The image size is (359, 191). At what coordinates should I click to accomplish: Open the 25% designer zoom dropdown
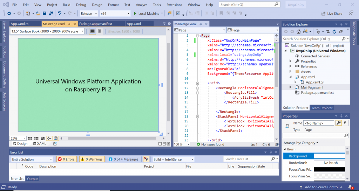click(x=18, y=138)
